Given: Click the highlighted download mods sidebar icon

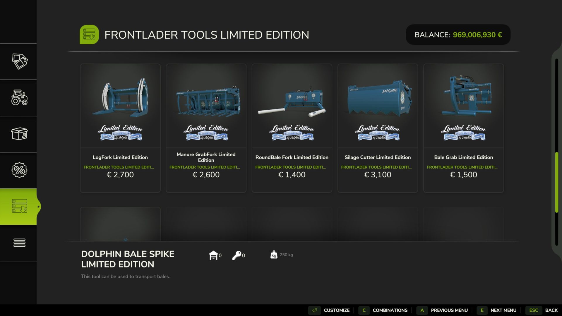Looking at the screenshot, I should coord(20,206).
